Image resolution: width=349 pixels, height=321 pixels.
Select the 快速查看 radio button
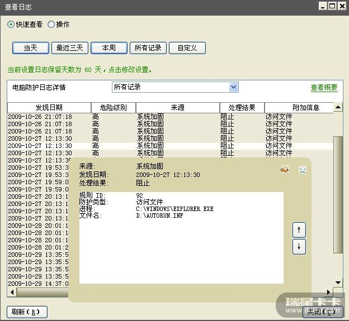coord(11,25)
